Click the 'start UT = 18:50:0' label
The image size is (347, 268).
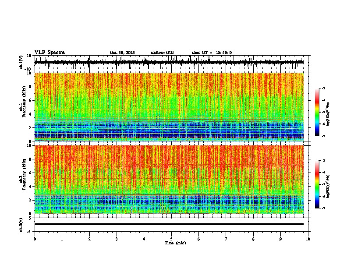[212, 53]
